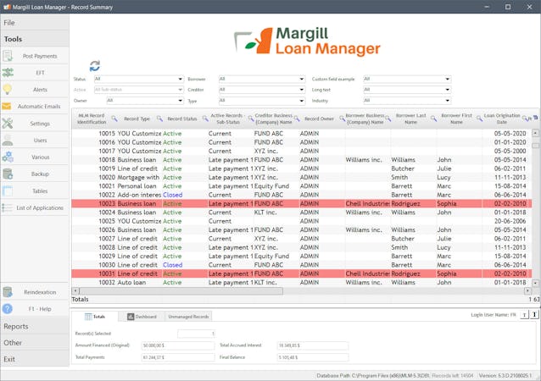Click Closed status of record 10030
This screenshot has width=541, height=381.
172,265
